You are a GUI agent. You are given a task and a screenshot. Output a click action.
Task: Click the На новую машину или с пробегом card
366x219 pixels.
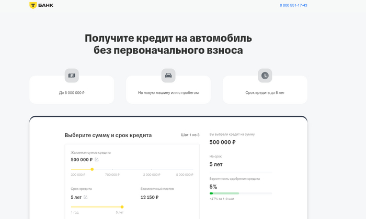coord(168,90)
